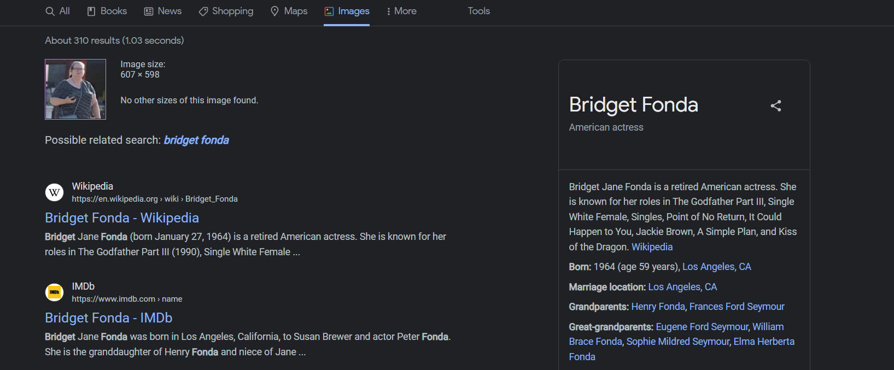
Task: Click the IMDb site name above the URL
Action: tap(83, 286)
